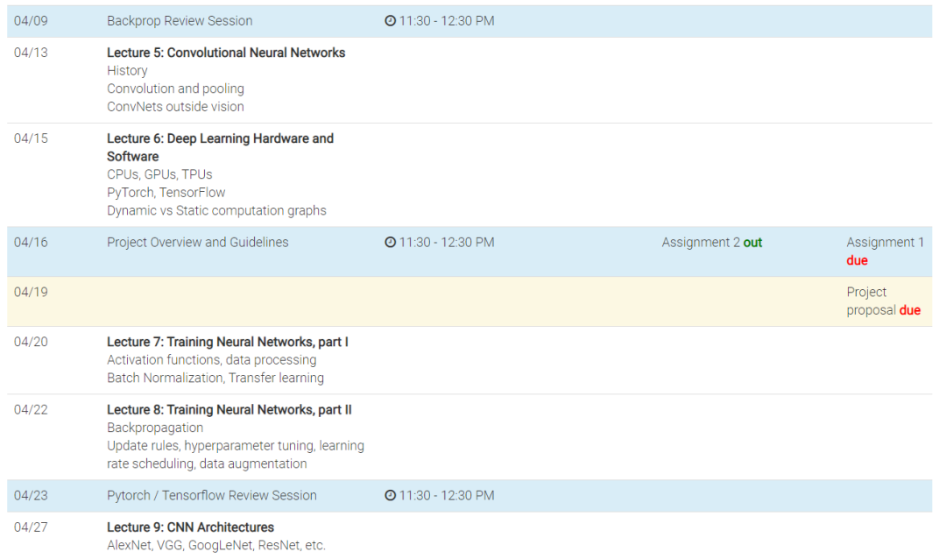The height and width of the screenshot is (559, 946).
Task: Click "AlexNet, VGG, GoogLeNet, ResNet, etc."
Action: [216, 546]
